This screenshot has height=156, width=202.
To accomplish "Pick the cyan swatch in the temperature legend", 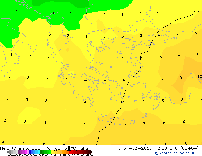I will (x=39, y=152).
